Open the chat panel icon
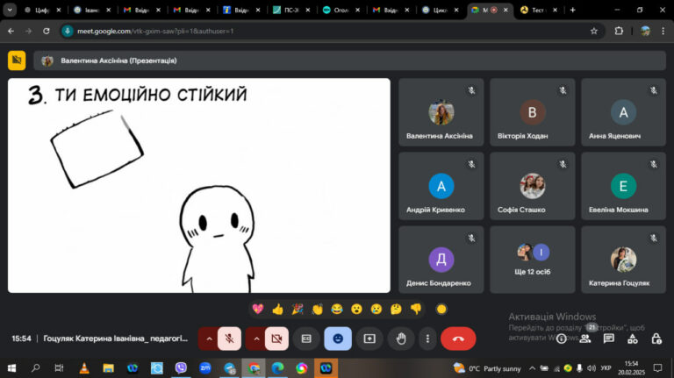This screenshot has width=674, height=378. [608, 339]
